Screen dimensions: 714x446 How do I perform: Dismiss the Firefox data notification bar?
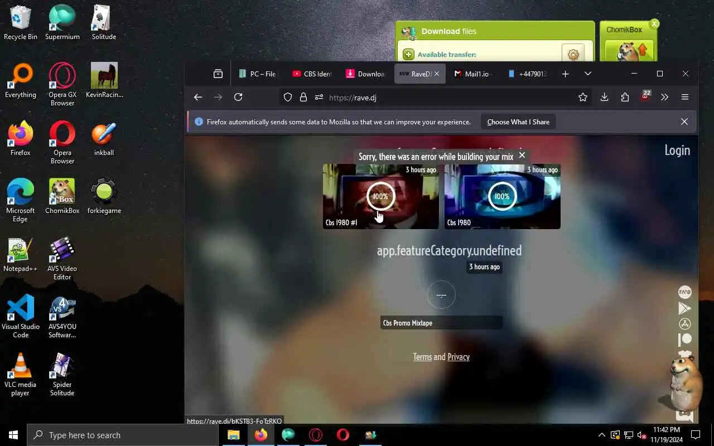(684, 122)
